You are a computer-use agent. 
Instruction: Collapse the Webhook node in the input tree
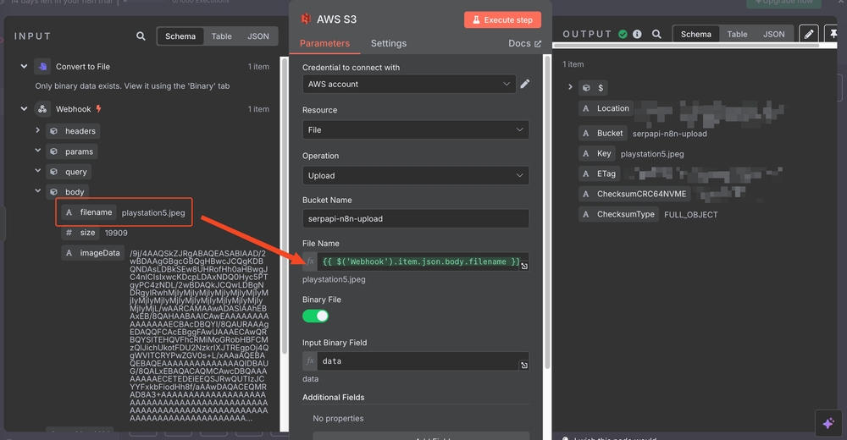tap(24, 109)
